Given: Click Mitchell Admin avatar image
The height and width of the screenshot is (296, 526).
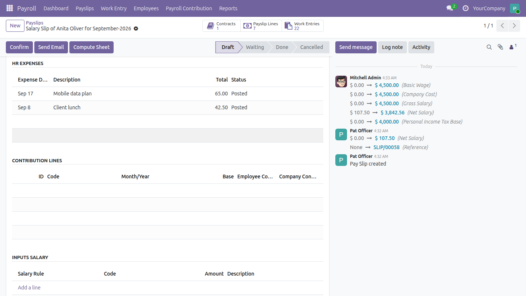Looking at the screenshot, I should coord(341,81).
